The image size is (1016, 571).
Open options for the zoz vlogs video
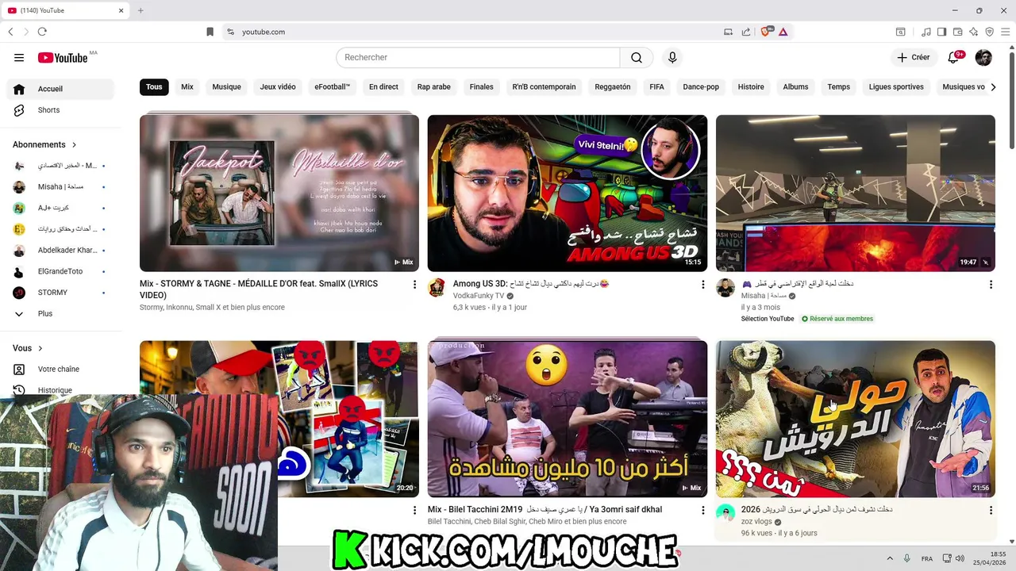tap(991, 510)
